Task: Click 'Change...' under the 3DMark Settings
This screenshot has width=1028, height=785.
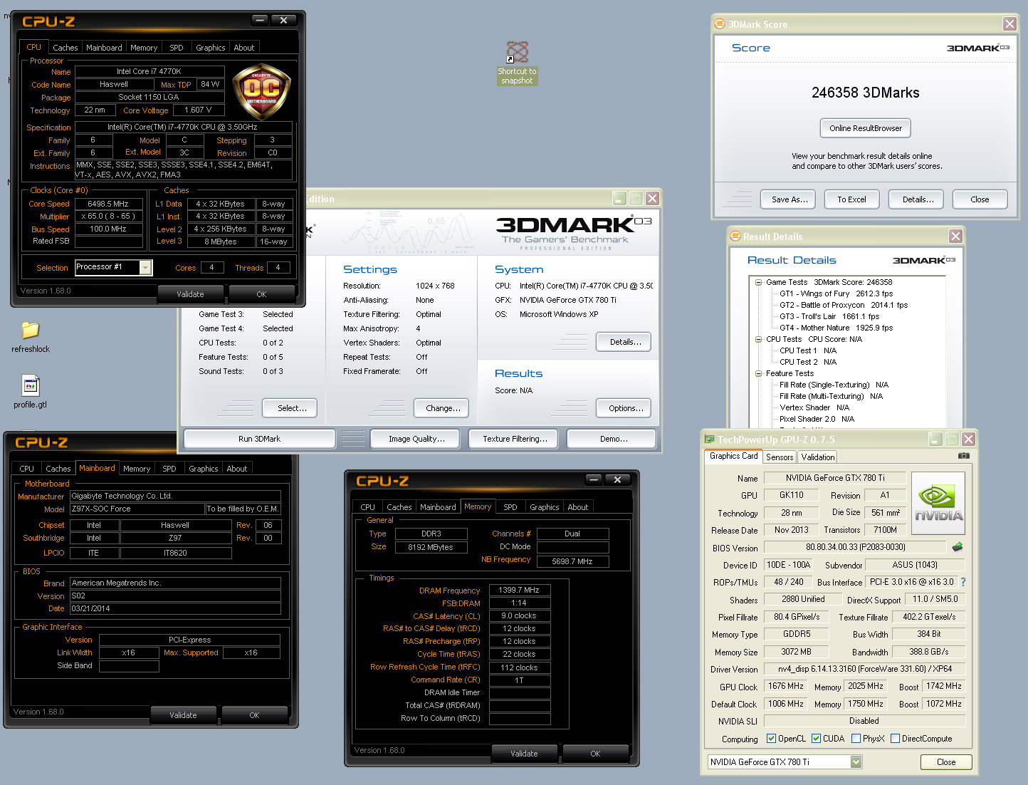Action: click(x=443, y=408)
